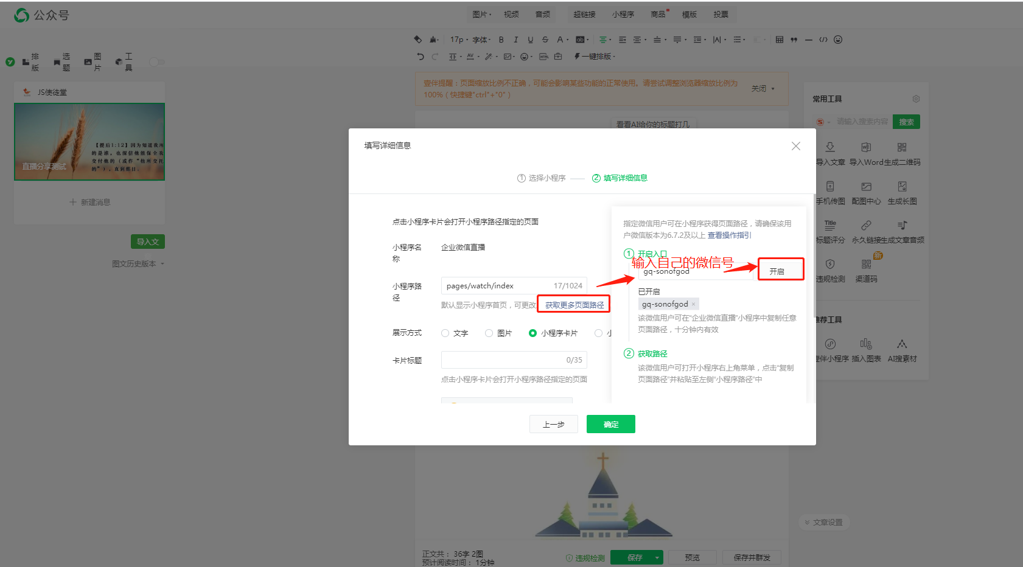
Task: Open the 查看操作指引 link
Action: (729, 235)
